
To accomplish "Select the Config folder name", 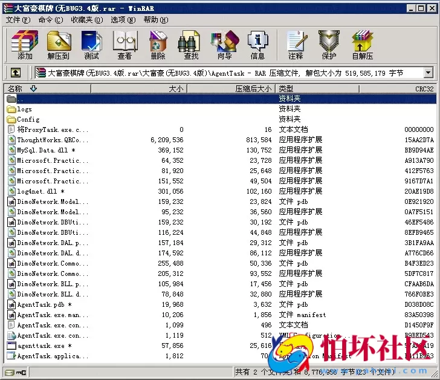I will (28, 119).
